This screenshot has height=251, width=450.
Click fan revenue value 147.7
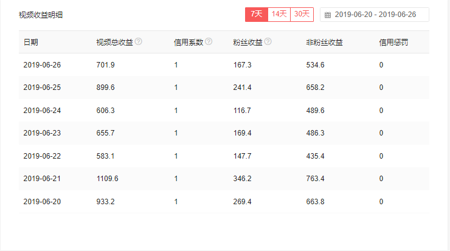(x=242, y=156)
